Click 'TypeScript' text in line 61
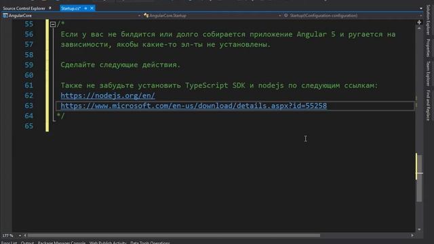Viewport: 434px width, 244px height. [206, 85]
